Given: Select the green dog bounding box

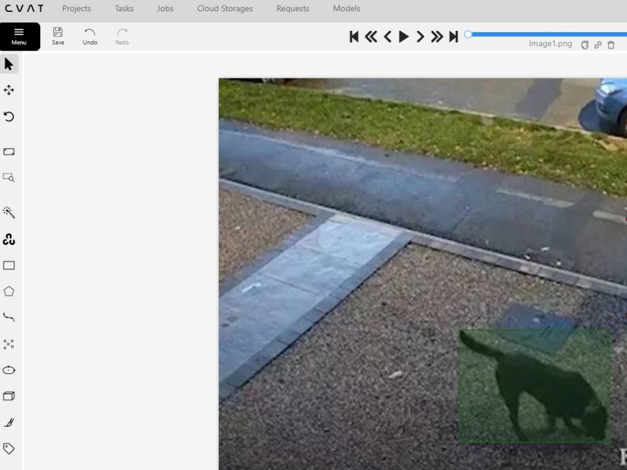Looking at the screenshot, I should 534,385.
